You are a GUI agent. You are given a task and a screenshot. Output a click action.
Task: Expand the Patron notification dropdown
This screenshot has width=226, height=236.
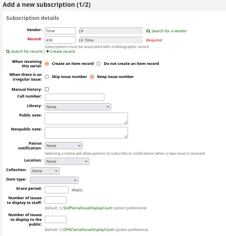[63, 146]
